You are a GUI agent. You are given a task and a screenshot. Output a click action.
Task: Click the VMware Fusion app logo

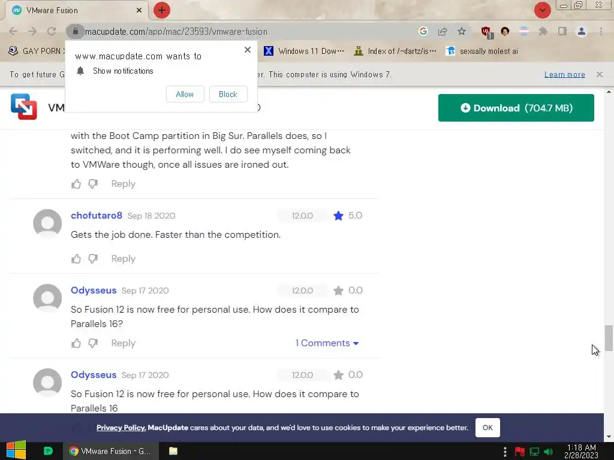(24, 107)
